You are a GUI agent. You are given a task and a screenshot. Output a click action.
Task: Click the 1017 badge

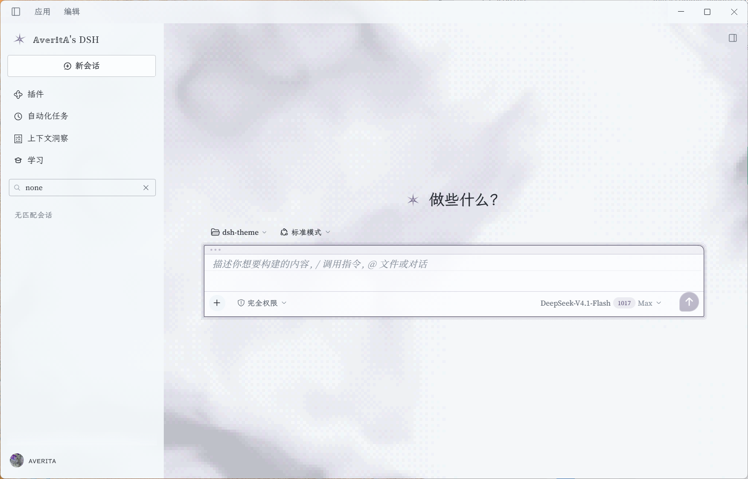pyautogui.click(x=624, y=303)
